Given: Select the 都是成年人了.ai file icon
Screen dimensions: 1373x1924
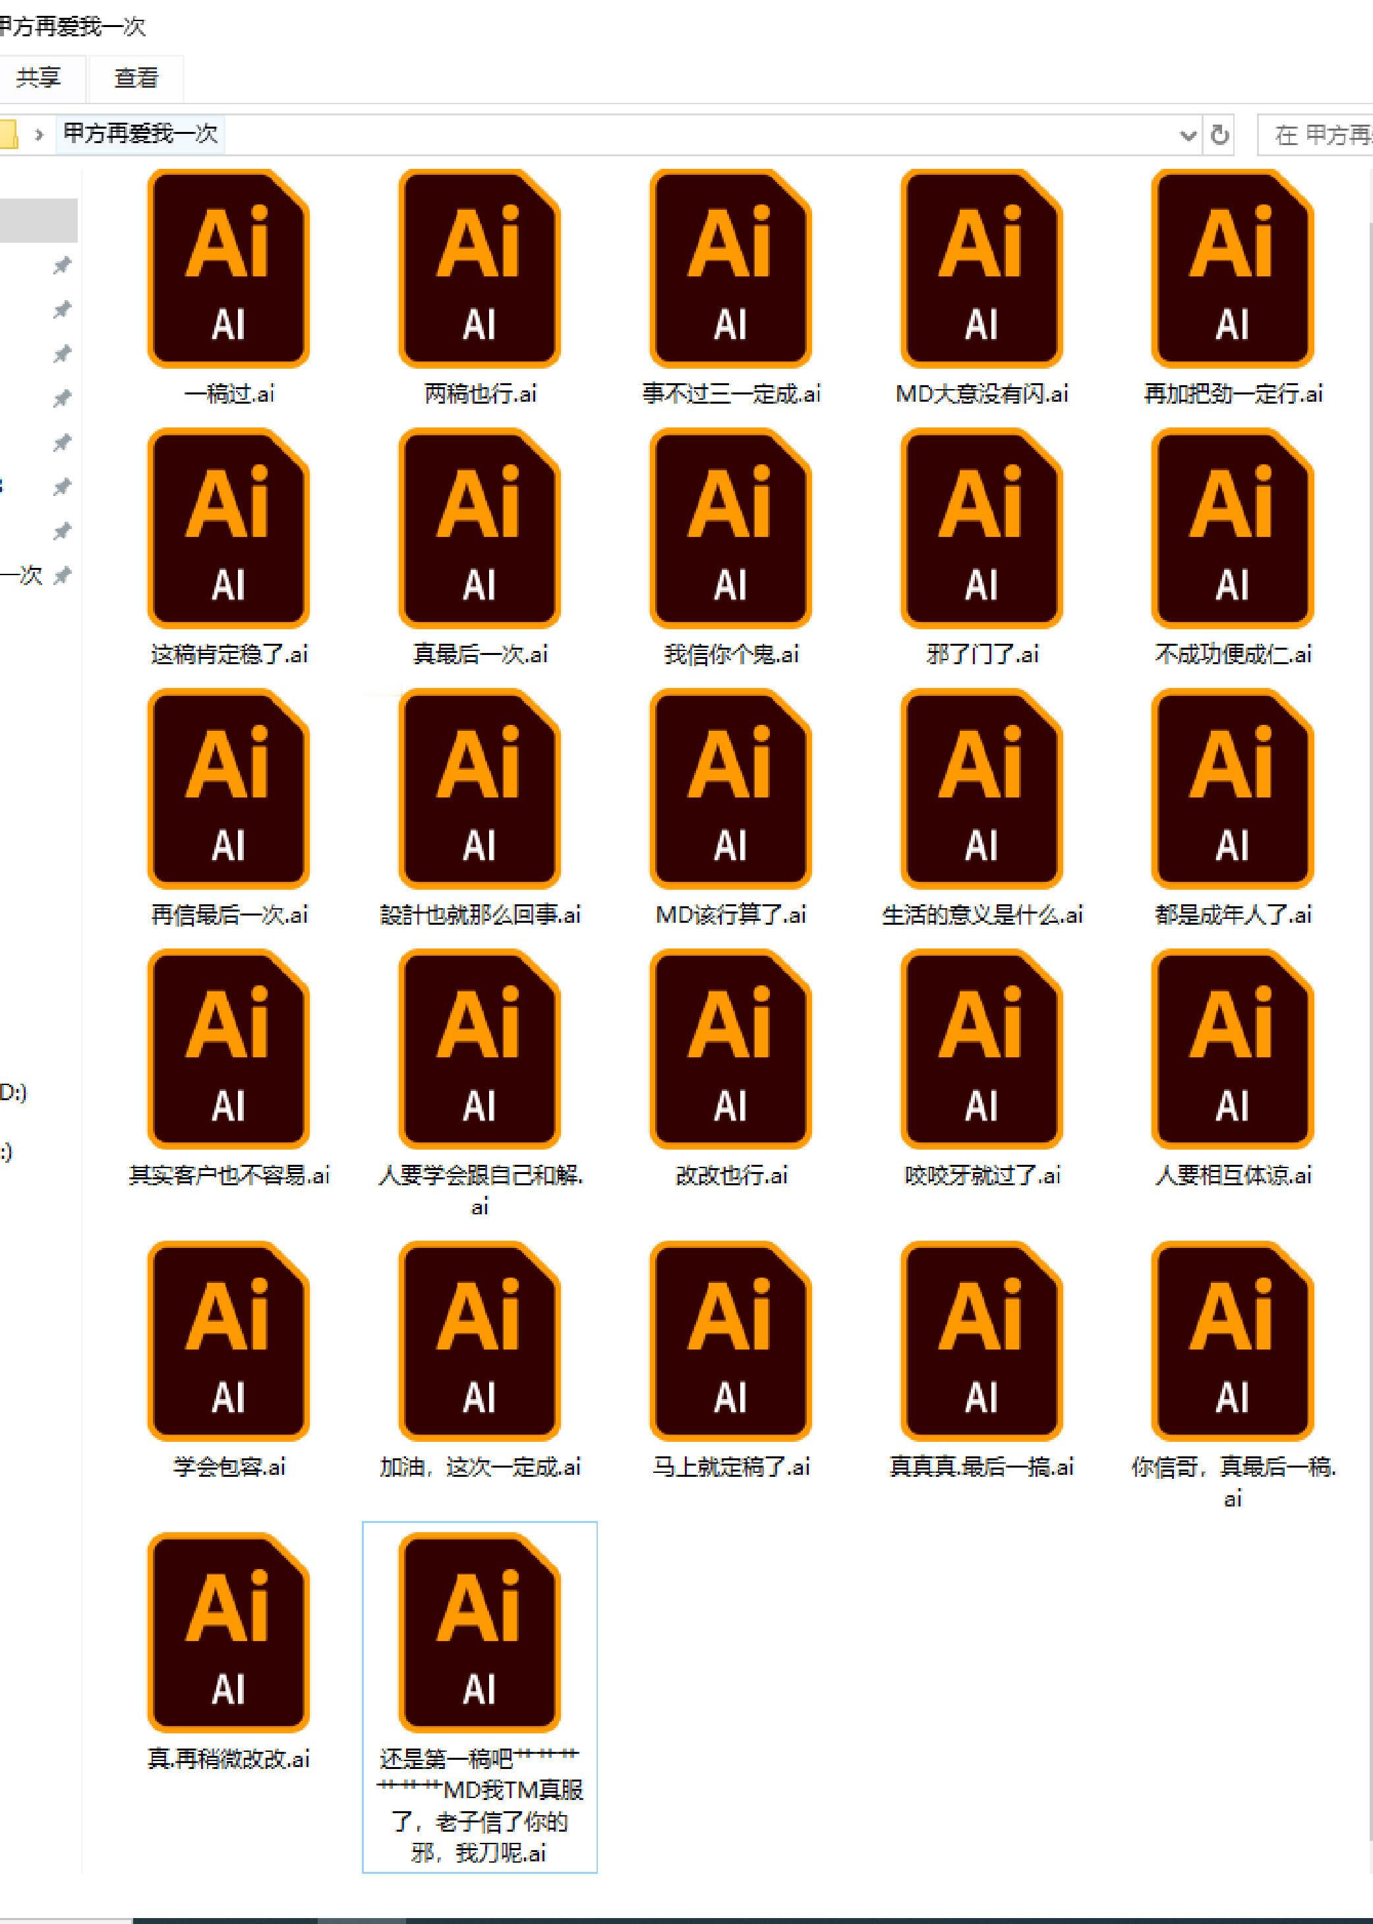Looking at the screenshot, I should (1233, 790).
